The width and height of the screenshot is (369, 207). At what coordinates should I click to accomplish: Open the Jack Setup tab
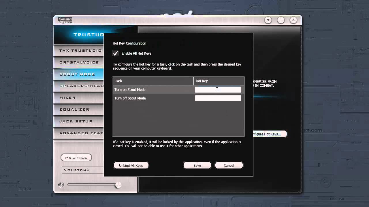(x=79, y=121)
